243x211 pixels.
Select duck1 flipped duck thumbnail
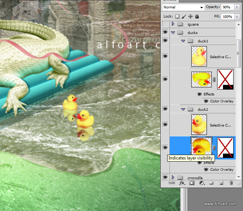[x=201, y=79]
